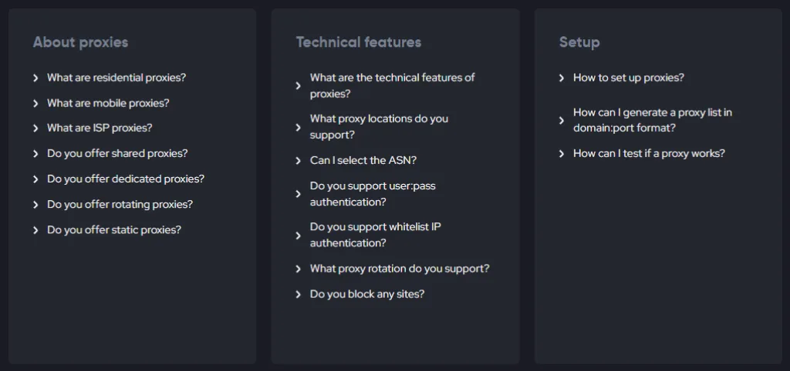Expand 'Do you support whitelist IP authentication?'
The image size is (790, 371).
(375, 235)
